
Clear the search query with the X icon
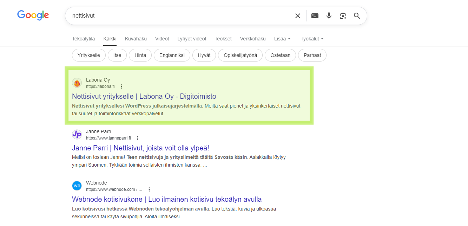pos(297,15)
